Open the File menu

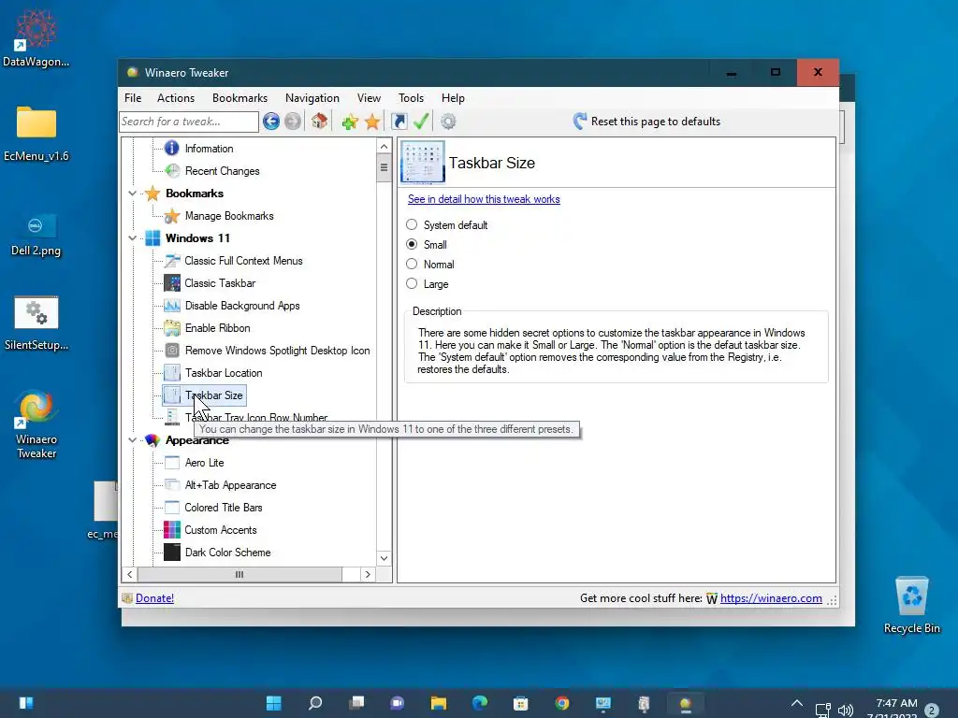[133, 97]
